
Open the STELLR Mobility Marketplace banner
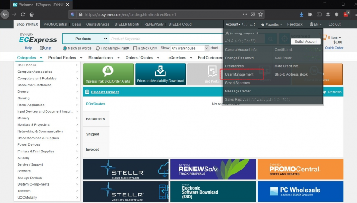(126, 191)
